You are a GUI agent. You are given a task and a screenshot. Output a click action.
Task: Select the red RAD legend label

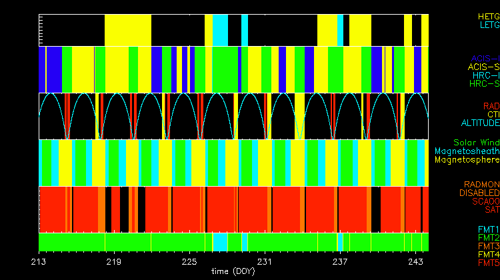point(490,106)
